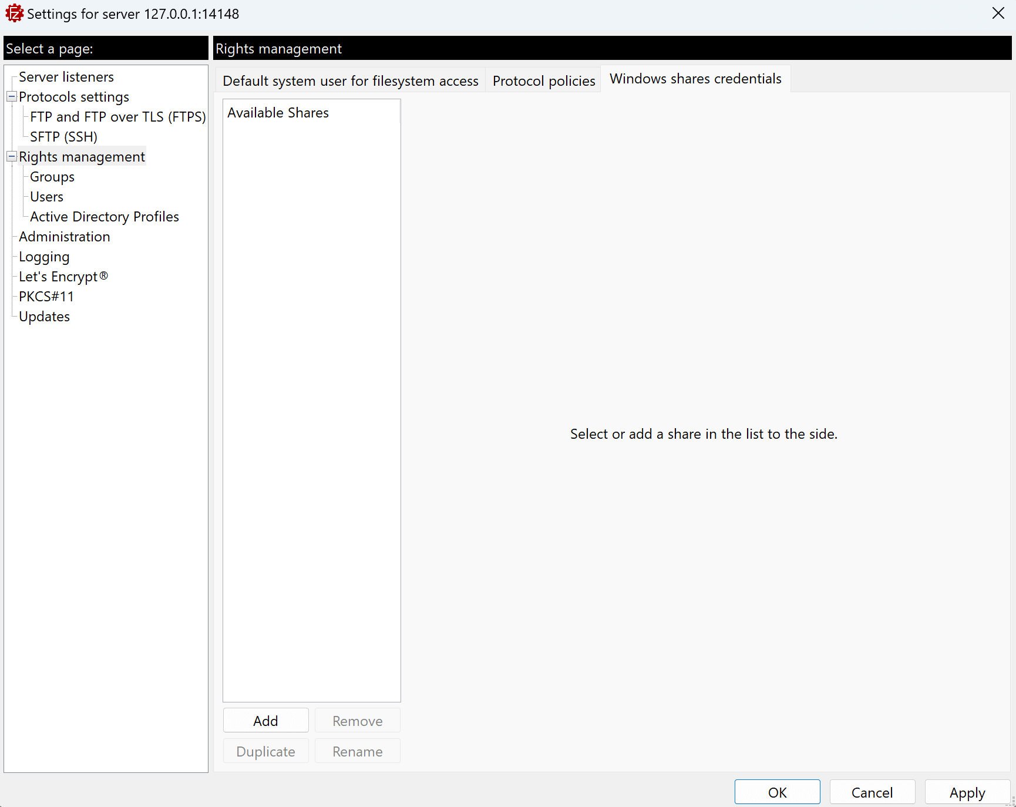Add a new Windows share
This screenshot has width=1016, height=807.
tap(265, 720)
